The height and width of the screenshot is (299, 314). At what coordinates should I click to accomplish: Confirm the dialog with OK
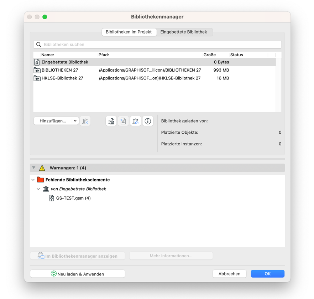[267, 273]
